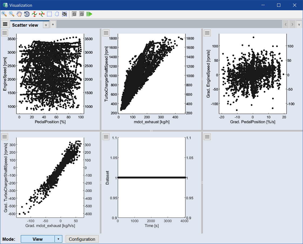Select the Zoom In tool
The image size is (303, 244).
4,14
